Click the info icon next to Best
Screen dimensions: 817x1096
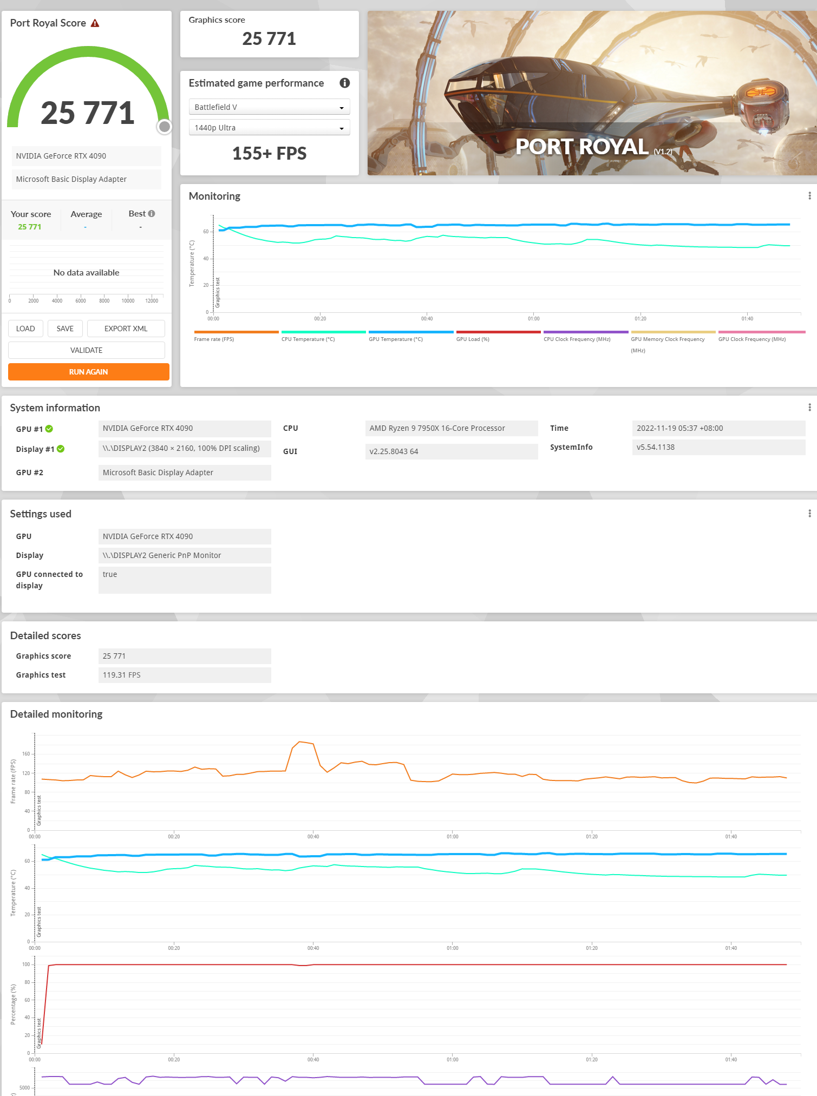tap(152, 214)
